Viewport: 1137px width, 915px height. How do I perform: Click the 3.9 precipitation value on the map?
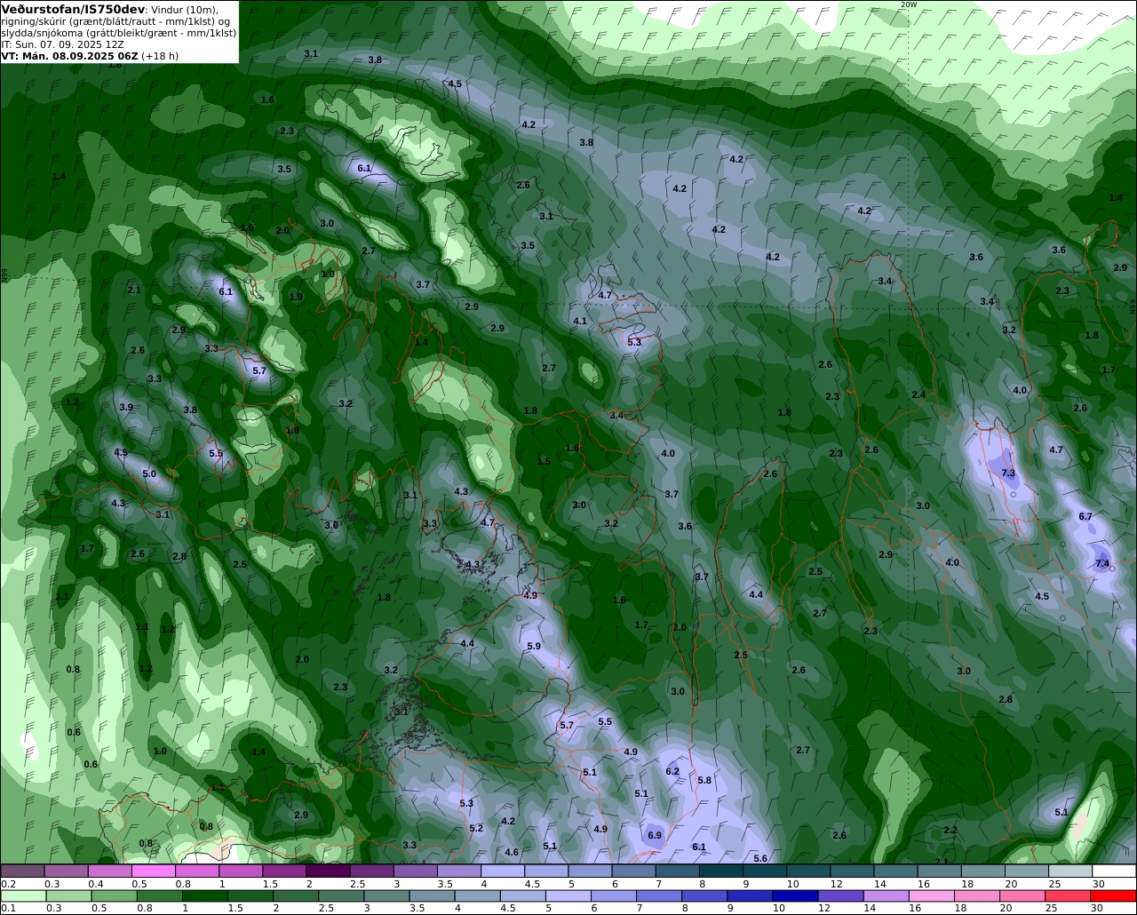126,407
